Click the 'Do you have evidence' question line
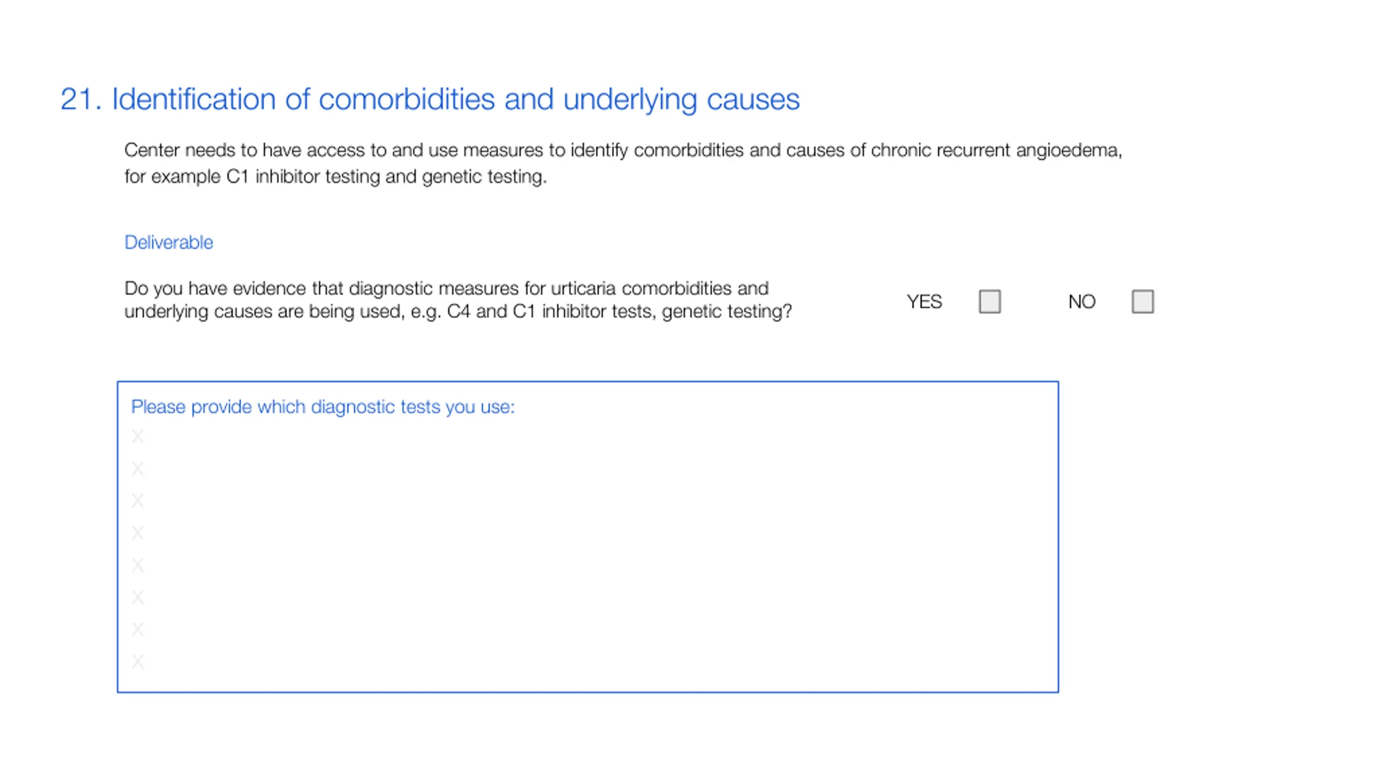This screenshot has width=1378, height=775. coord(446,288)
